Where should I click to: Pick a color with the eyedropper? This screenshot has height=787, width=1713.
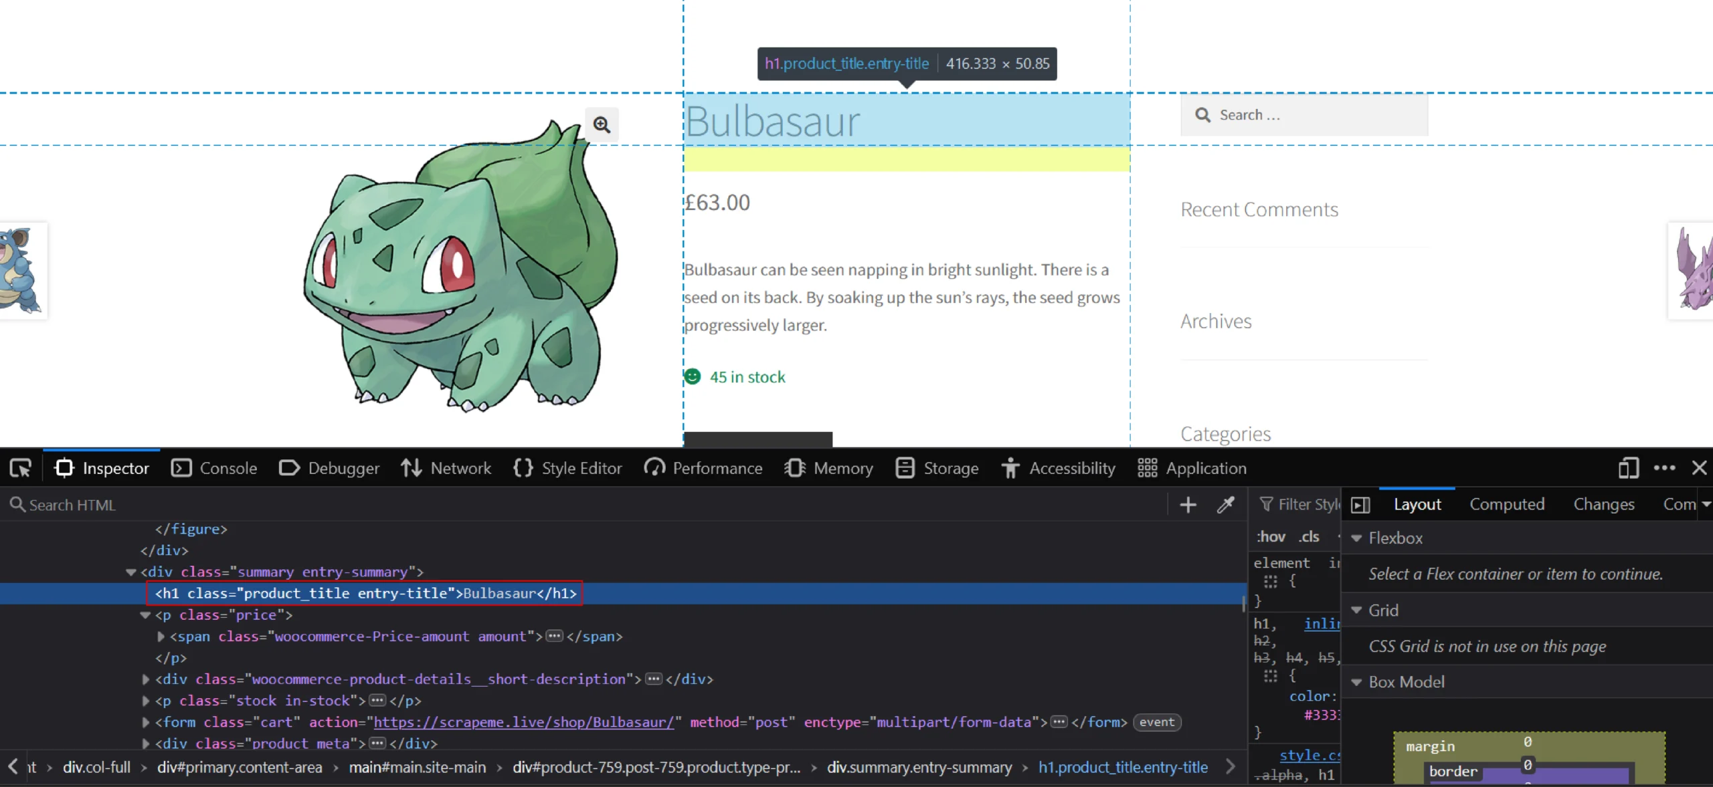click(x=1225, y=505)
